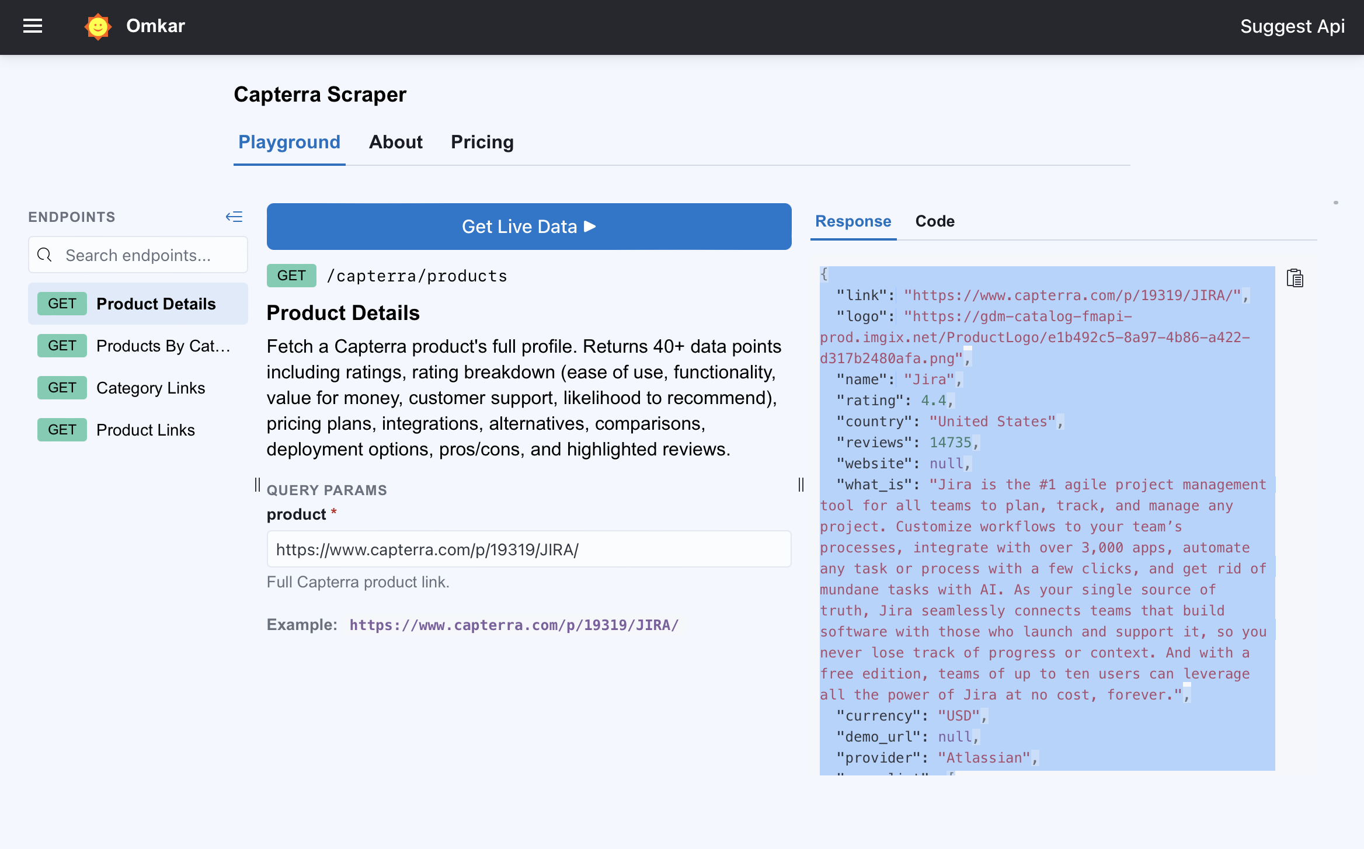
Task: Click right panel resize handle
Action: tap(801, 485)
